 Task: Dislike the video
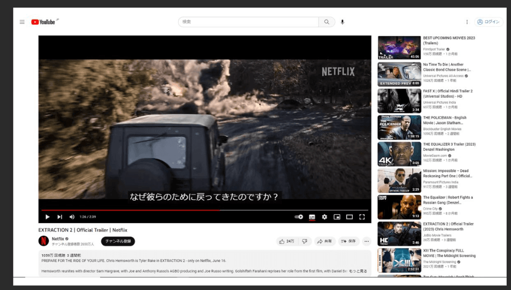pyautogui.click(x=305, y=241)
